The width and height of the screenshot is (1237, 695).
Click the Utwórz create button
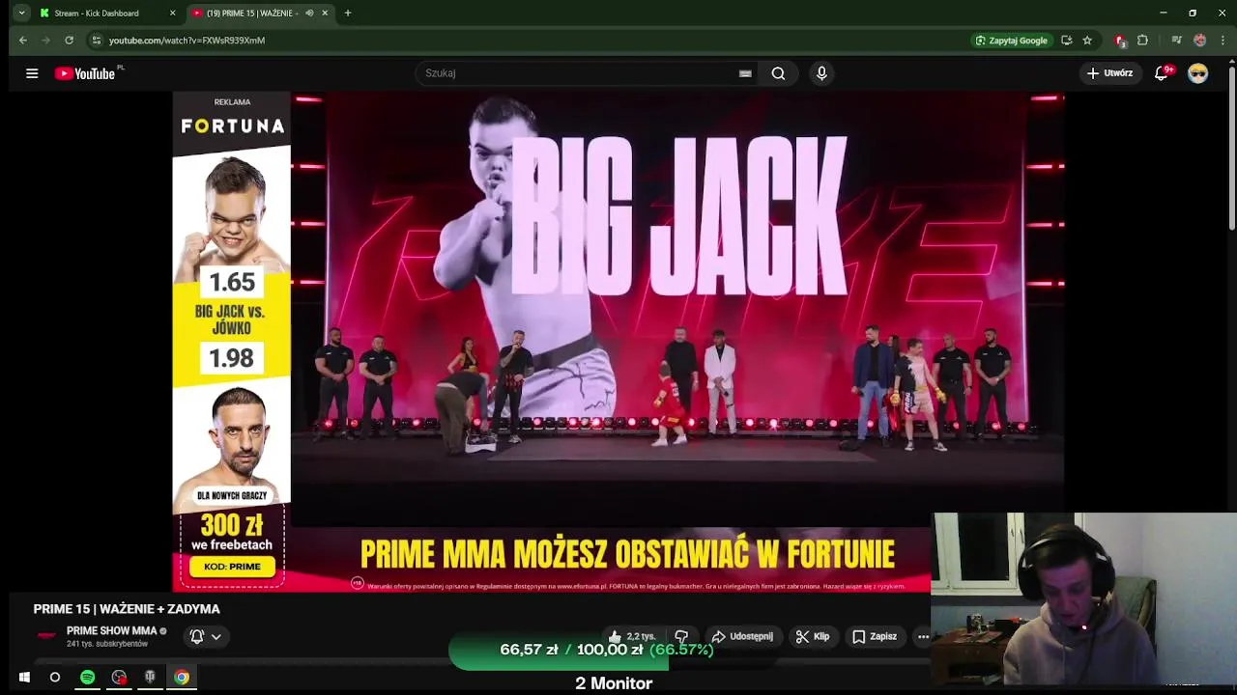1109,73
